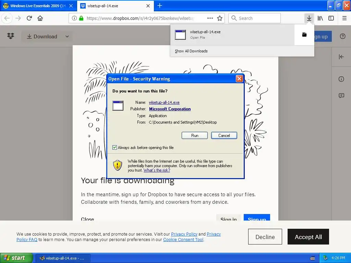351x263 pixels.
Task: Close the security warning with red X
Action: [239, 78]
